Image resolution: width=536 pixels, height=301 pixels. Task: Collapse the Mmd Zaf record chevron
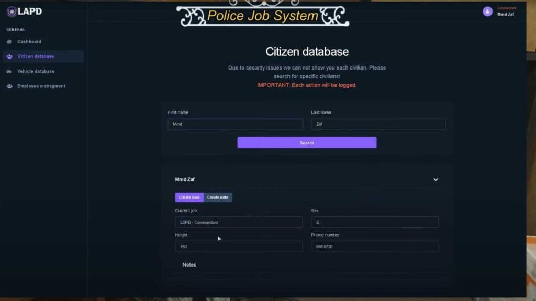point(435,180)
